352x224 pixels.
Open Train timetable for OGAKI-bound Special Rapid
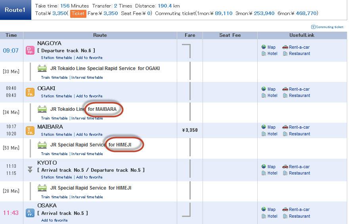pyautogui.click(x=54, y=77)
